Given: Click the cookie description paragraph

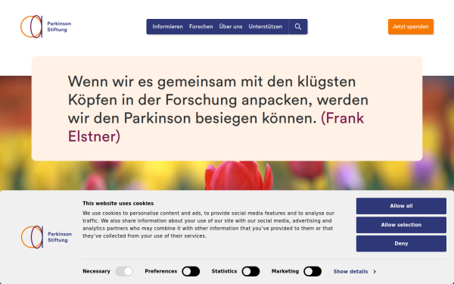Looking at the screenshot, I should tap(209, 225).
